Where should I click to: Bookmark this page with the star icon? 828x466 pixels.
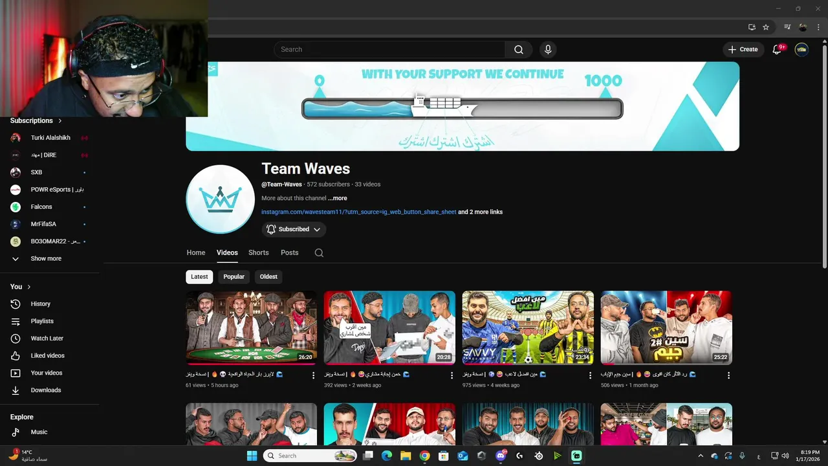click(766, 27)
